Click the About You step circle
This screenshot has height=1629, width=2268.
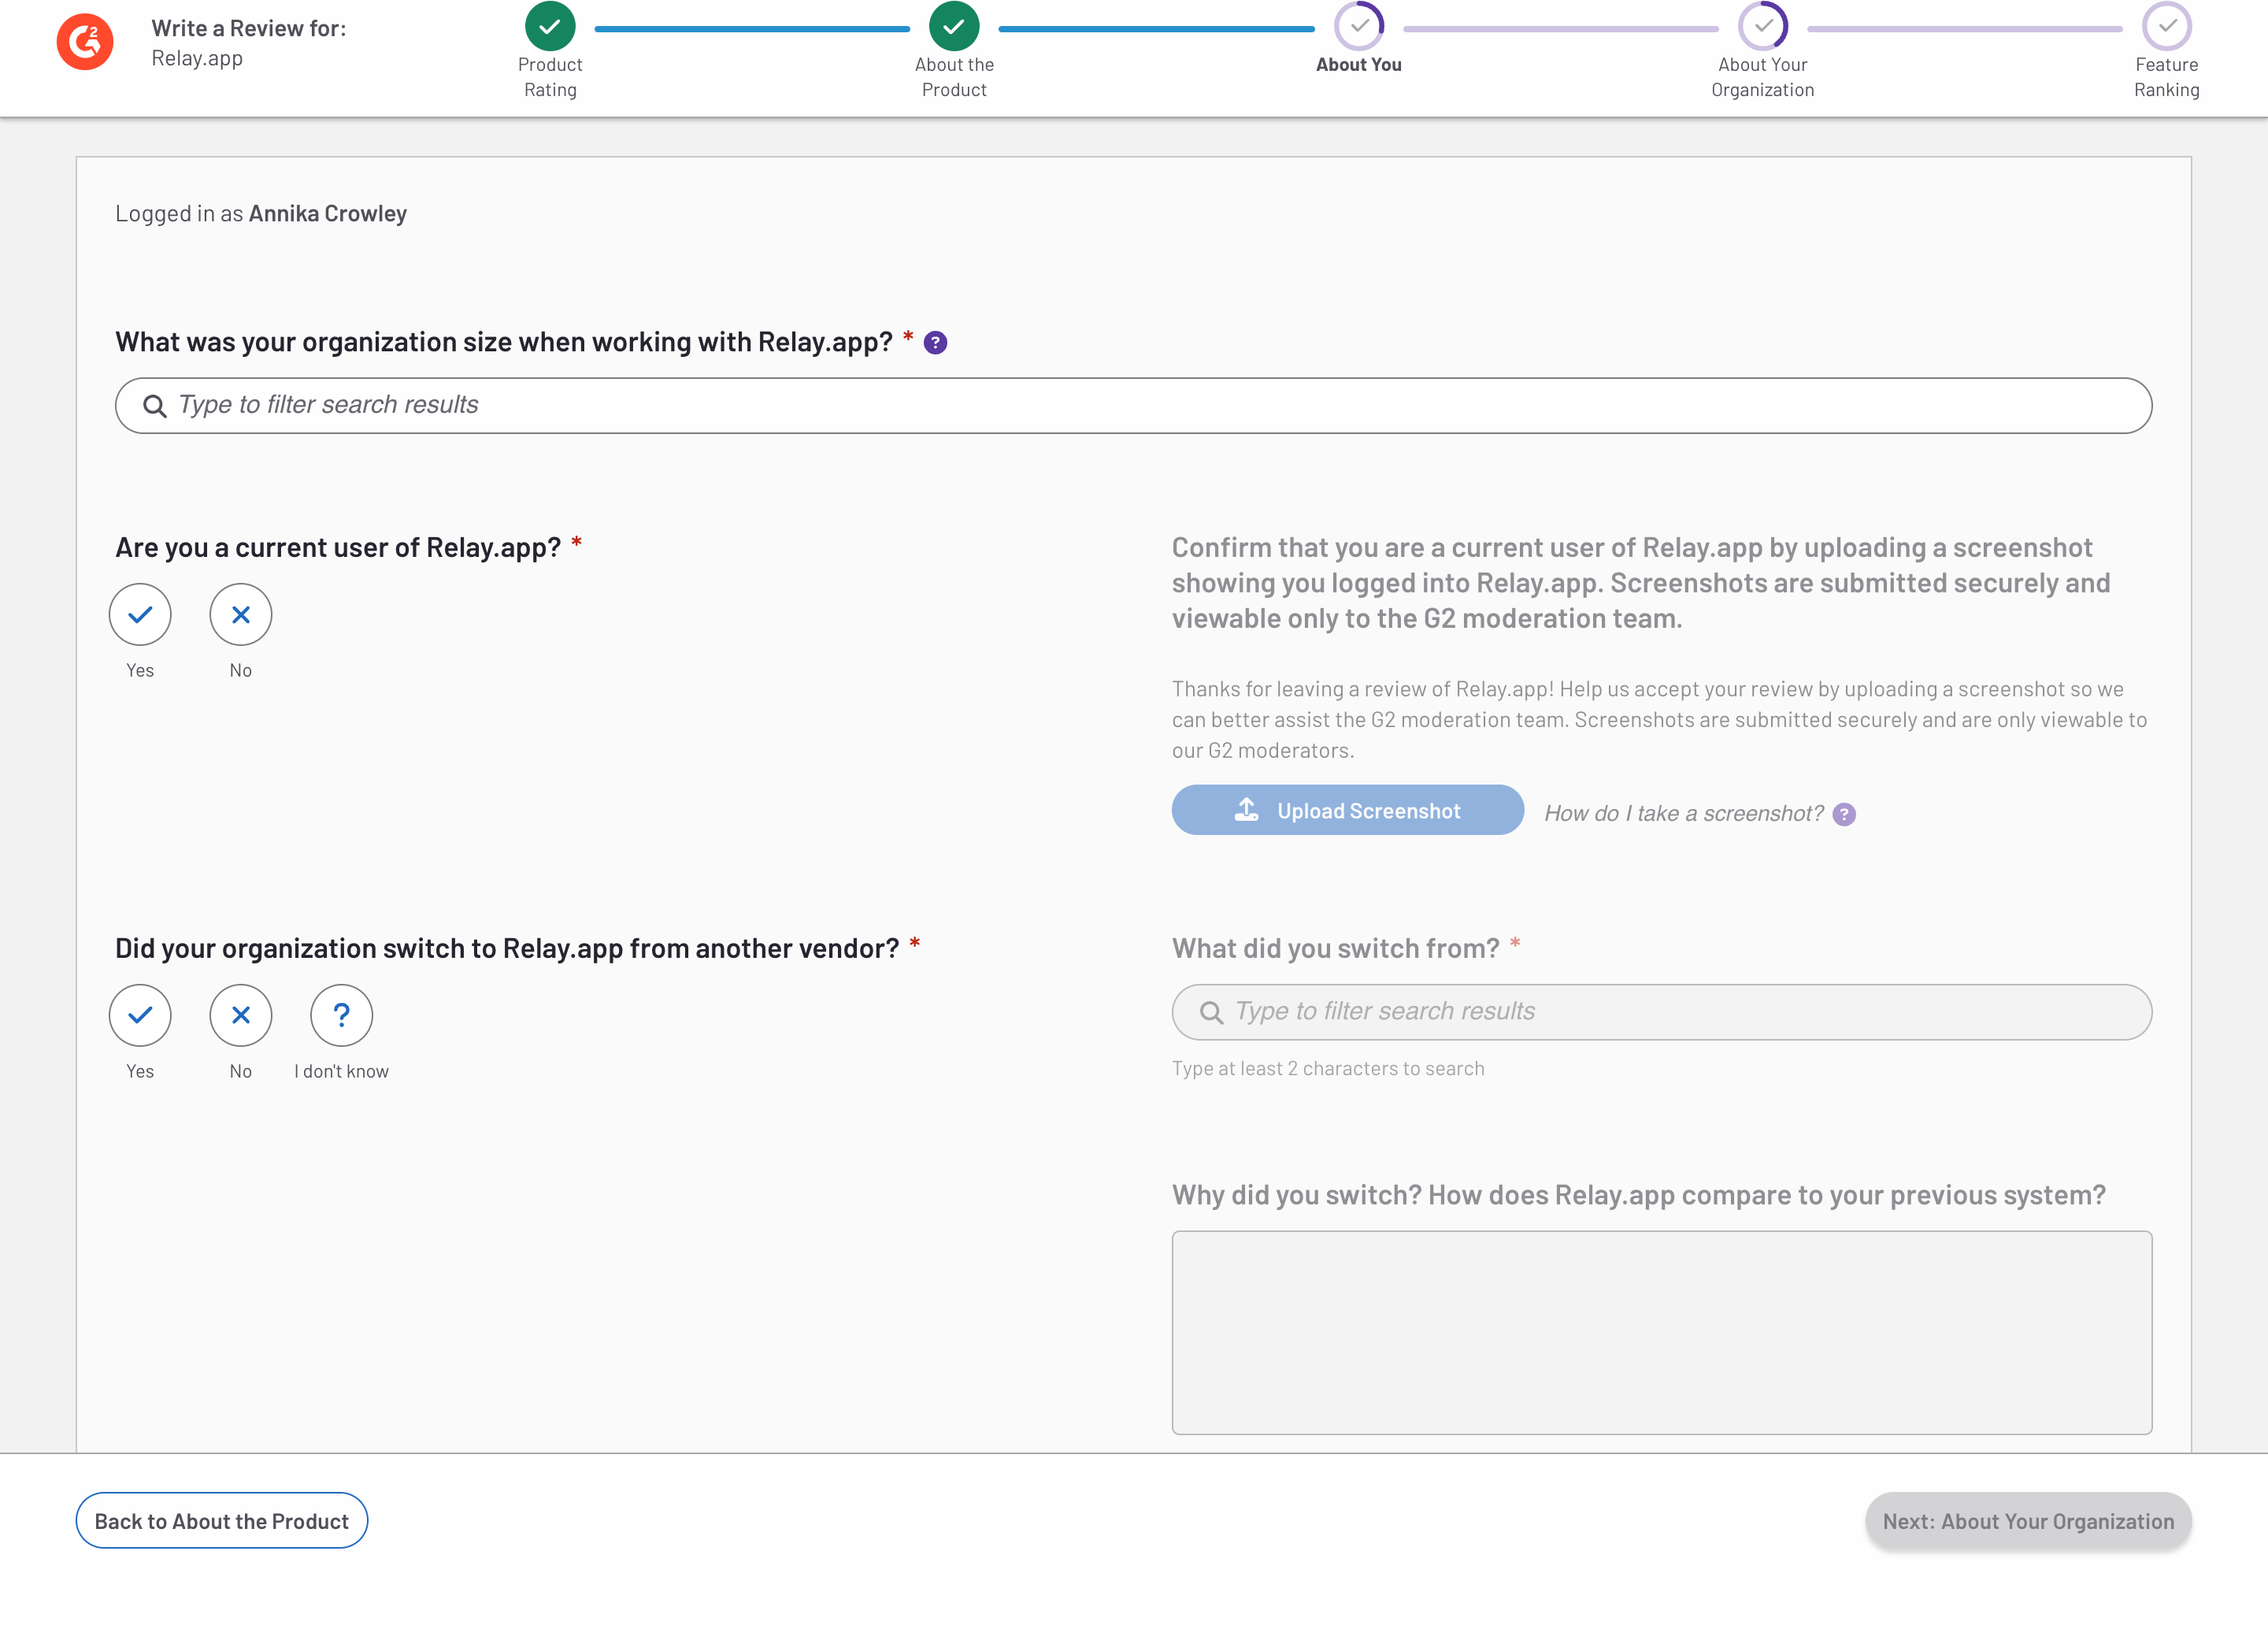click(1359, 26)
